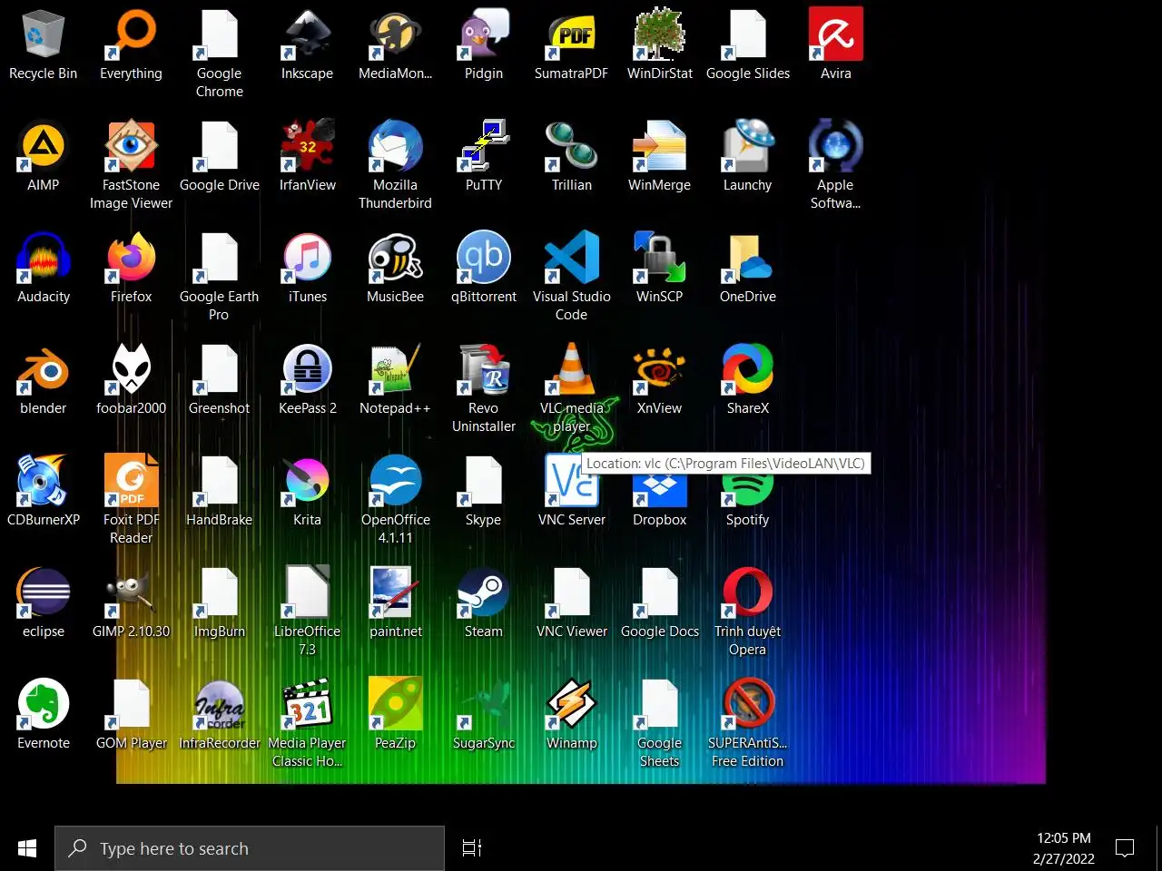Viewport: 1162px width, 871px height.
Task: Click the FastStone Image Viewer icon
Action: pyautogui.click(x=131, y=146)
